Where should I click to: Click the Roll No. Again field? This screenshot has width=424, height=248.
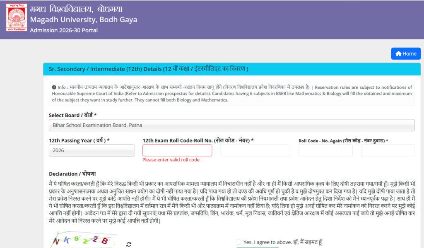[x=388, y=150]
